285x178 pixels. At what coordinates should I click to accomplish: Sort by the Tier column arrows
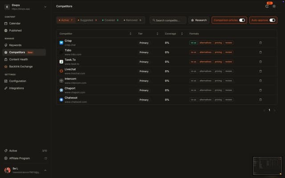pyautogui.click(x=157, y=34)
